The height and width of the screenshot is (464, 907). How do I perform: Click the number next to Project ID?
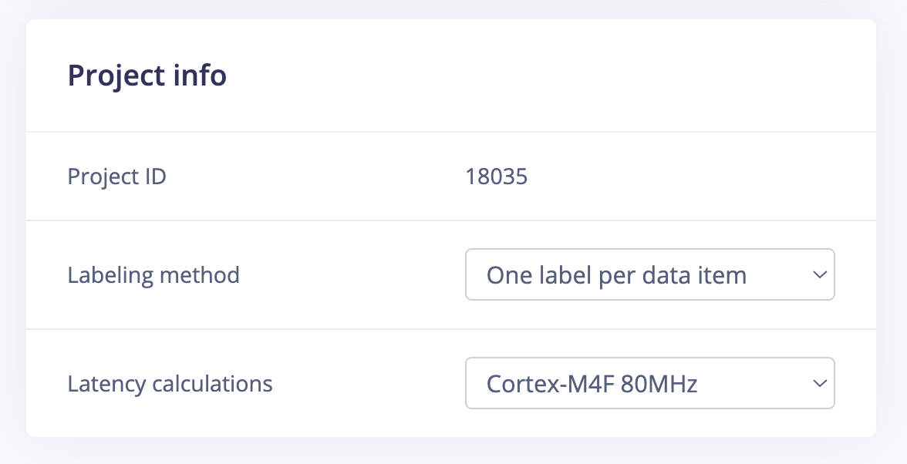click(x=497, y=177)
